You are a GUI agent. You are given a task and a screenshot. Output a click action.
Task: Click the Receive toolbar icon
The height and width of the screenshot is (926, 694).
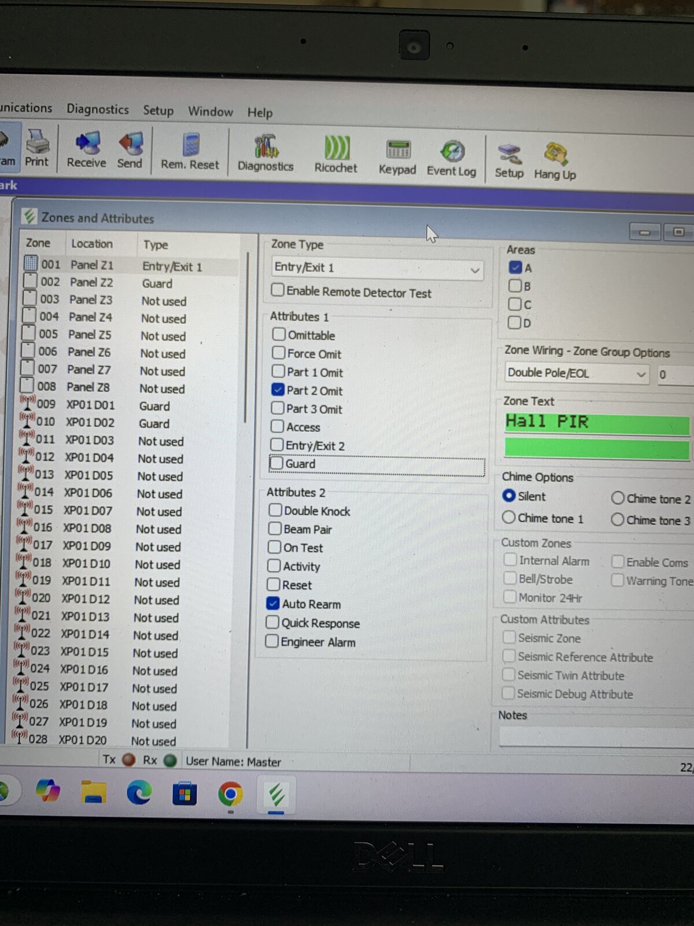(87, 149)
